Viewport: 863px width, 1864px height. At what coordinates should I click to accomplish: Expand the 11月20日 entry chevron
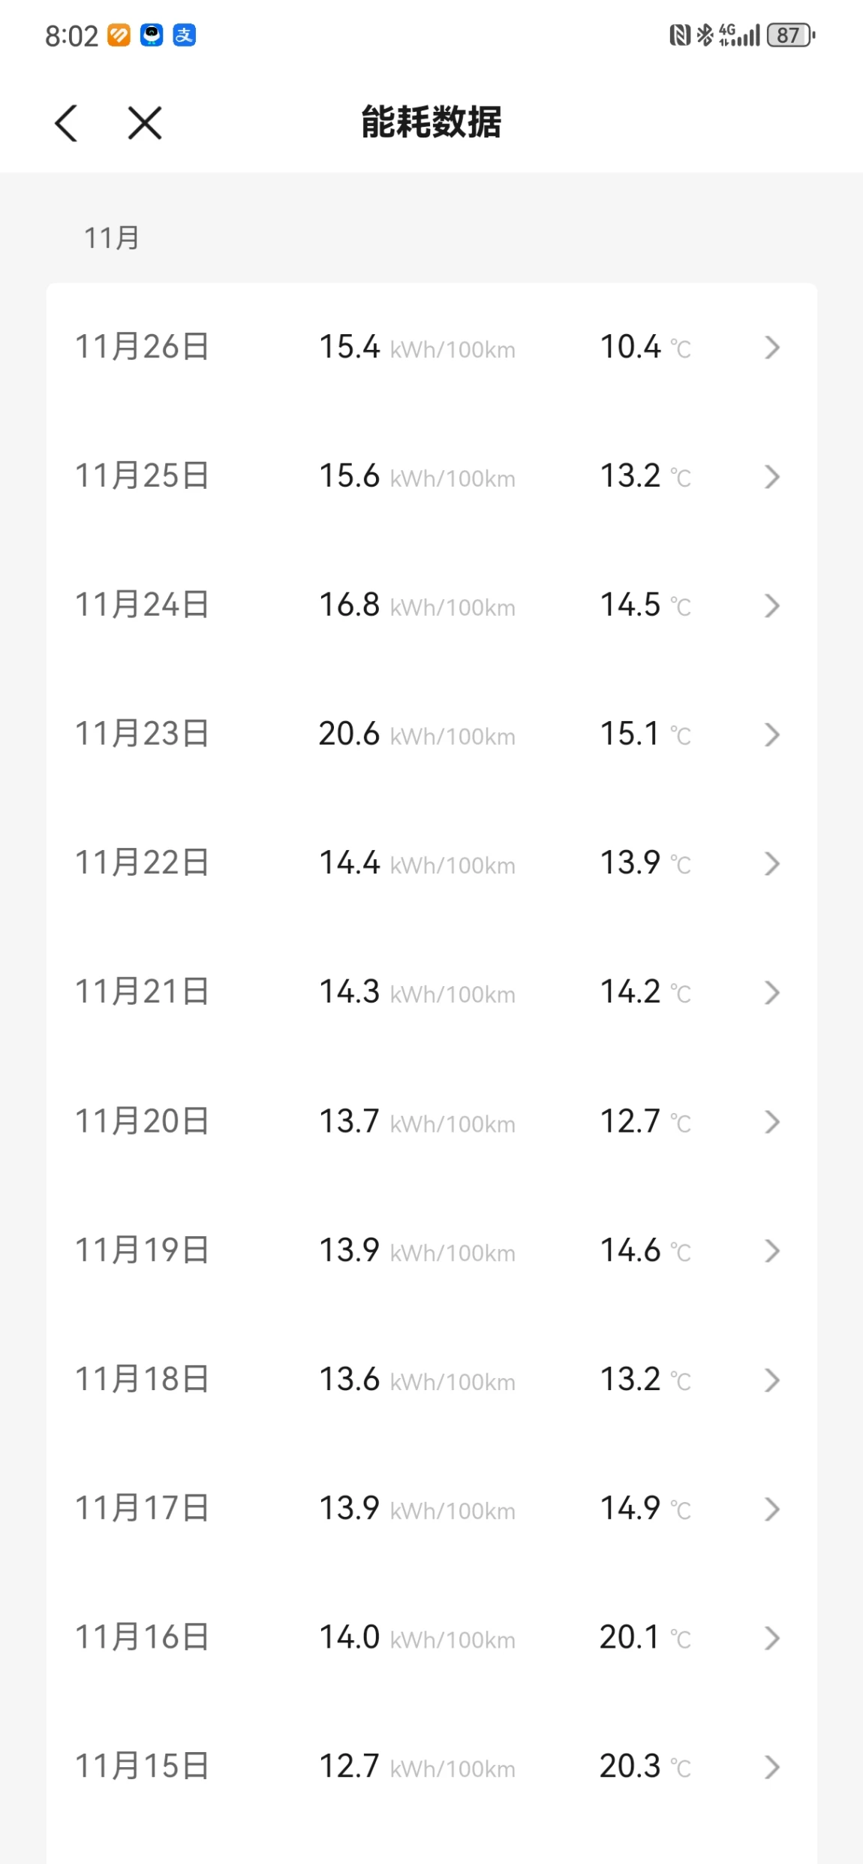pos(771,1122)
